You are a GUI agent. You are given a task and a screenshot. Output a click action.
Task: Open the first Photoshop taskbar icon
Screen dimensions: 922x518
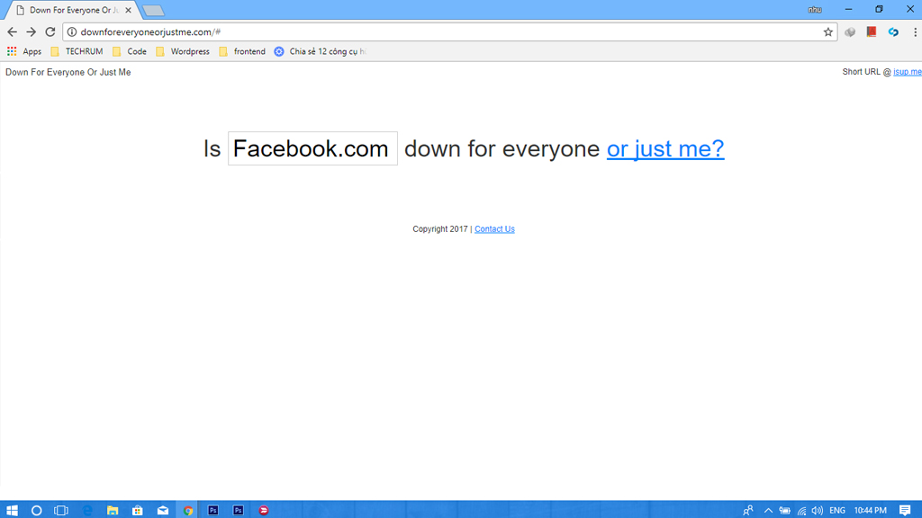point(212,511)
